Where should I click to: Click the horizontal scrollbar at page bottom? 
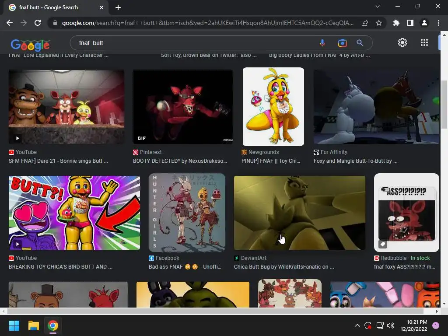coord(215,311)
